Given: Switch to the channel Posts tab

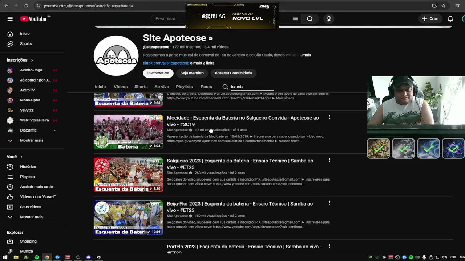Looking at the screenshot, I should 206,87.
